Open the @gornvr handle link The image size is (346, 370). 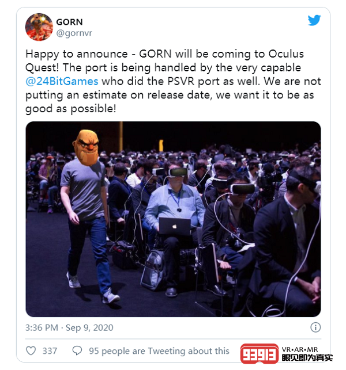(x=74, y=33)
